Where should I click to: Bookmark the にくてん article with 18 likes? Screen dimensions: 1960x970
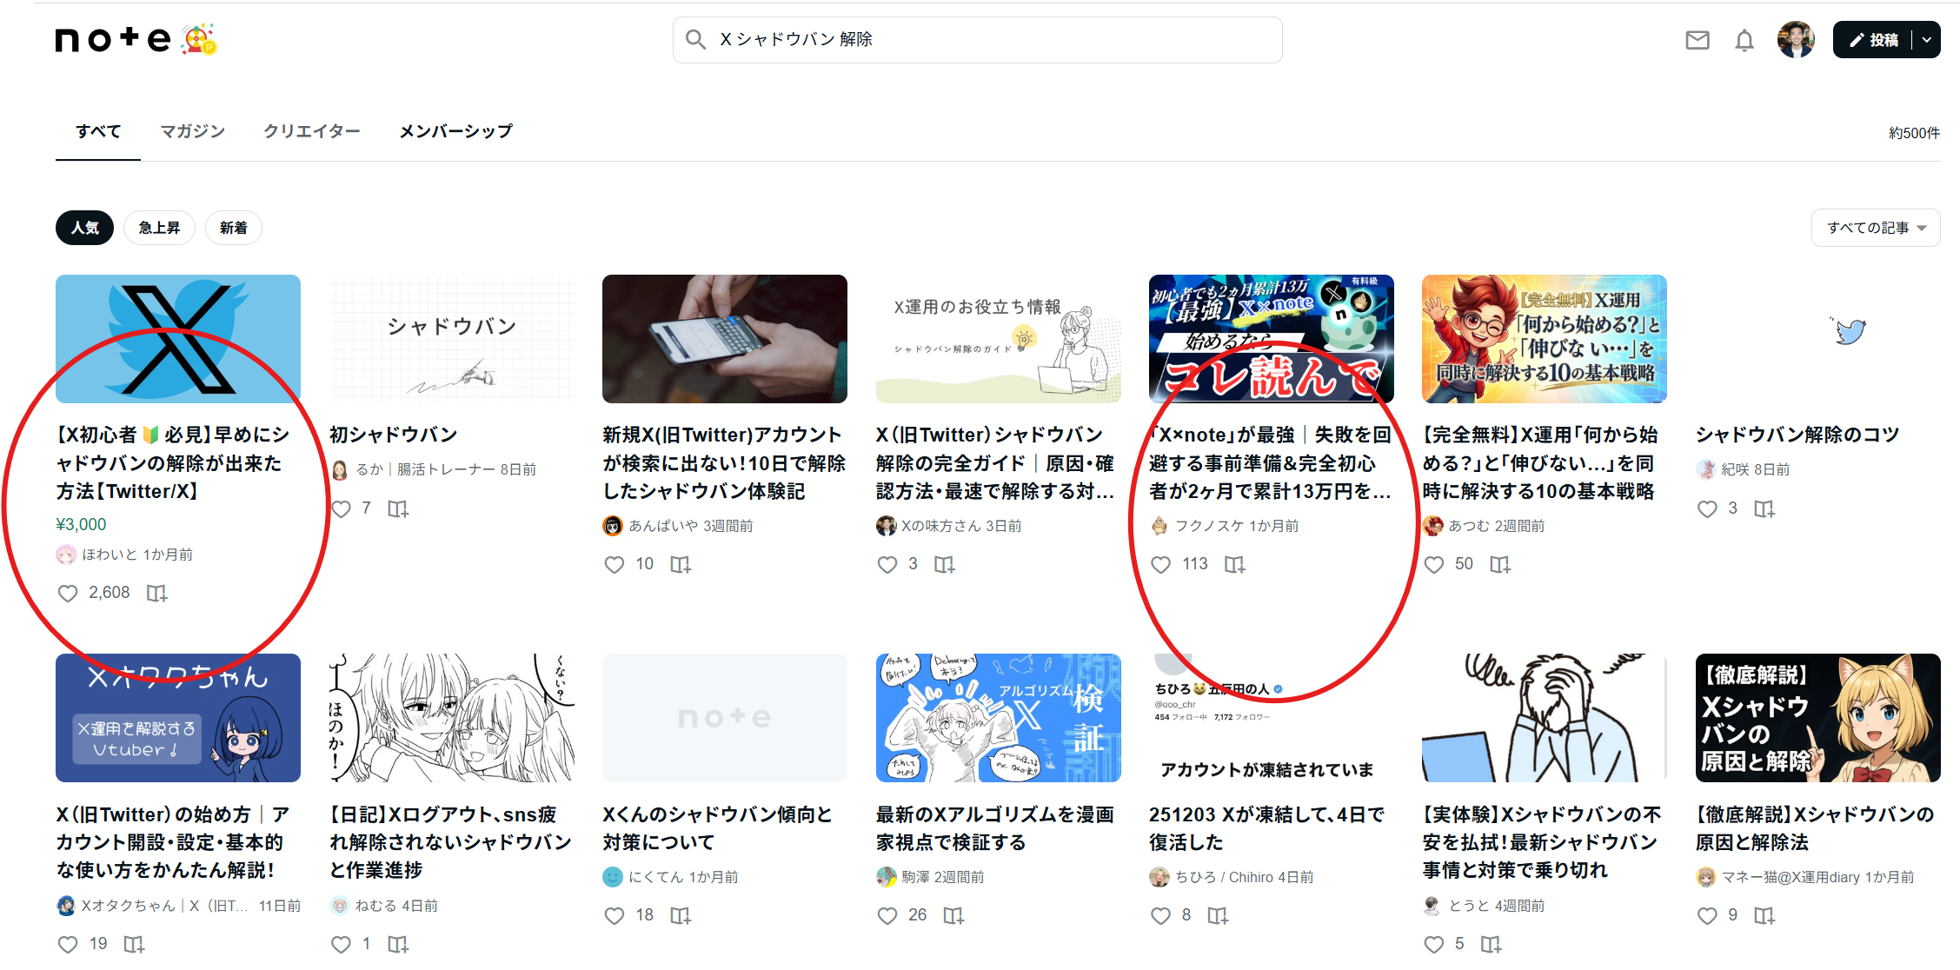[x=680, y=915]
